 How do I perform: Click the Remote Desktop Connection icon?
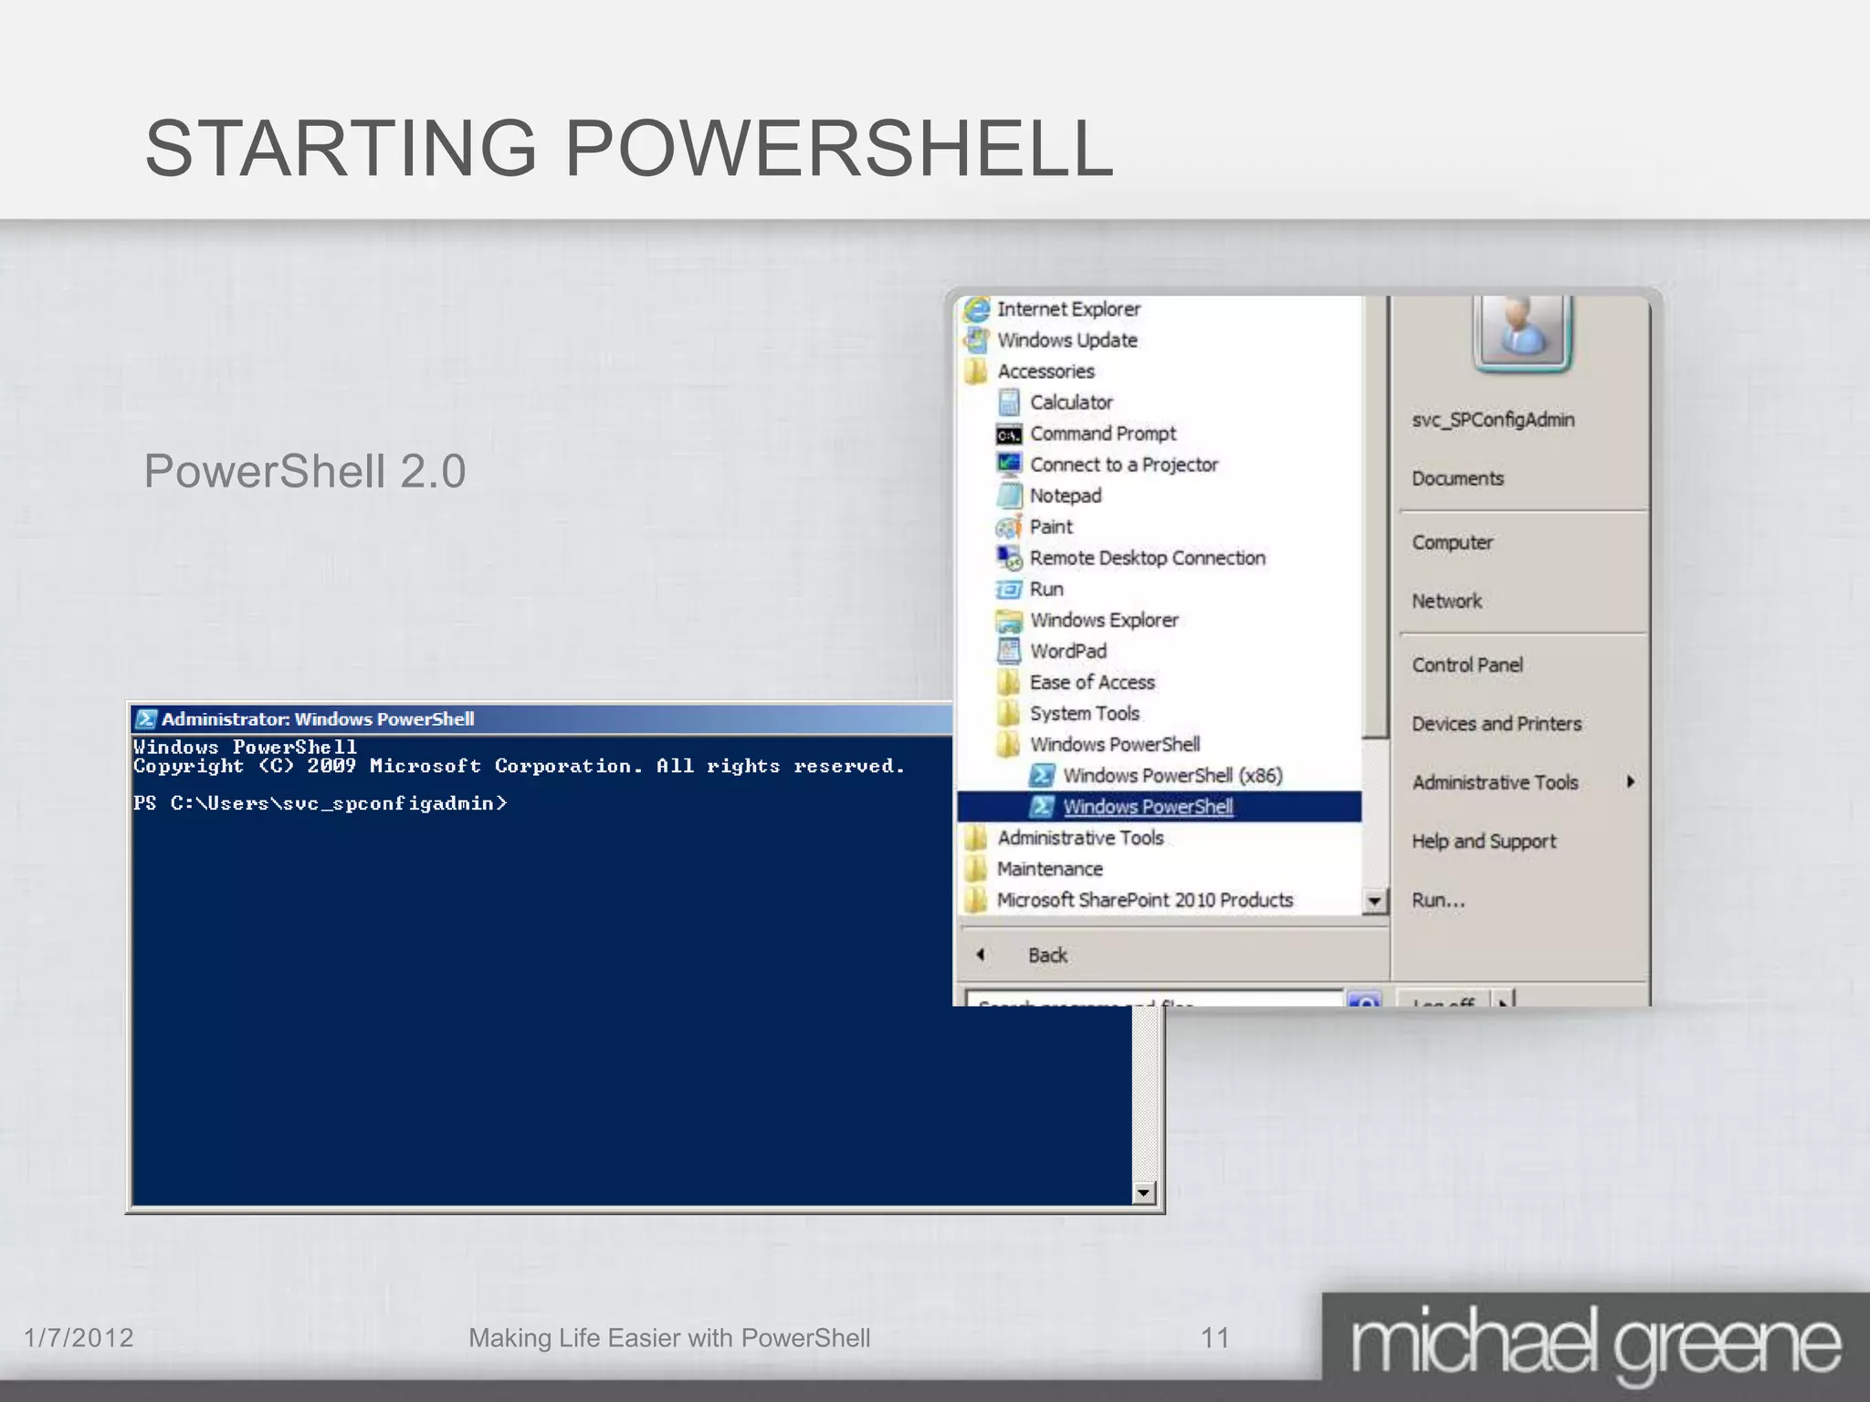tap(1009, 558)
